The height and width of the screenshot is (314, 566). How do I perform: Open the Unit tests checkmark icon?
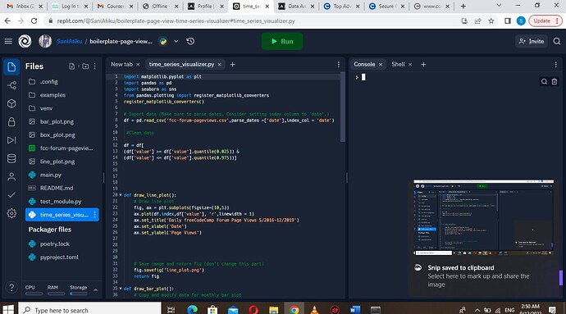pyautogui.click(x=11, y=195)
